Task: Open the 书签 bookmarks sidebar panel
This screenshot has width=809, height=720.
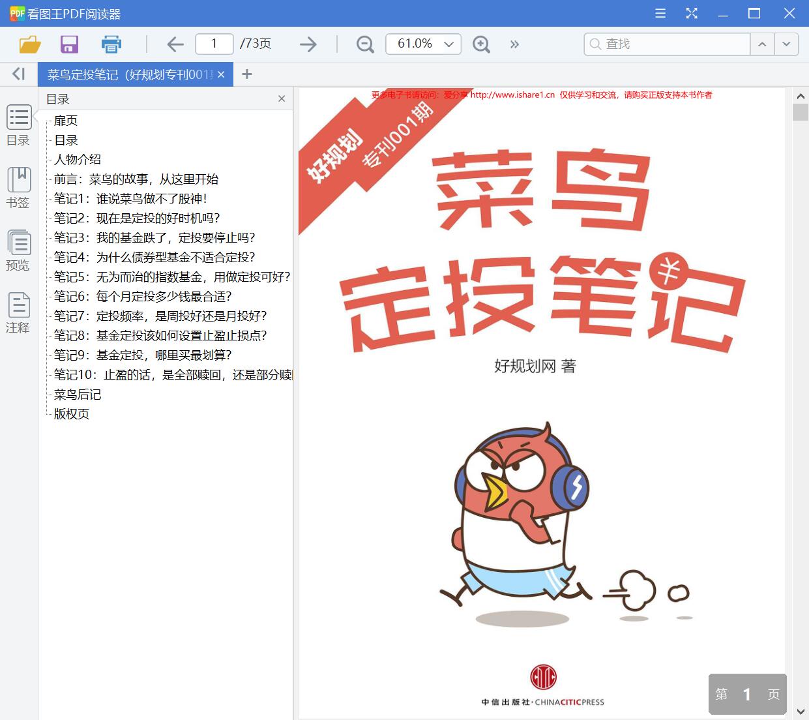Action: coord(18,188)
